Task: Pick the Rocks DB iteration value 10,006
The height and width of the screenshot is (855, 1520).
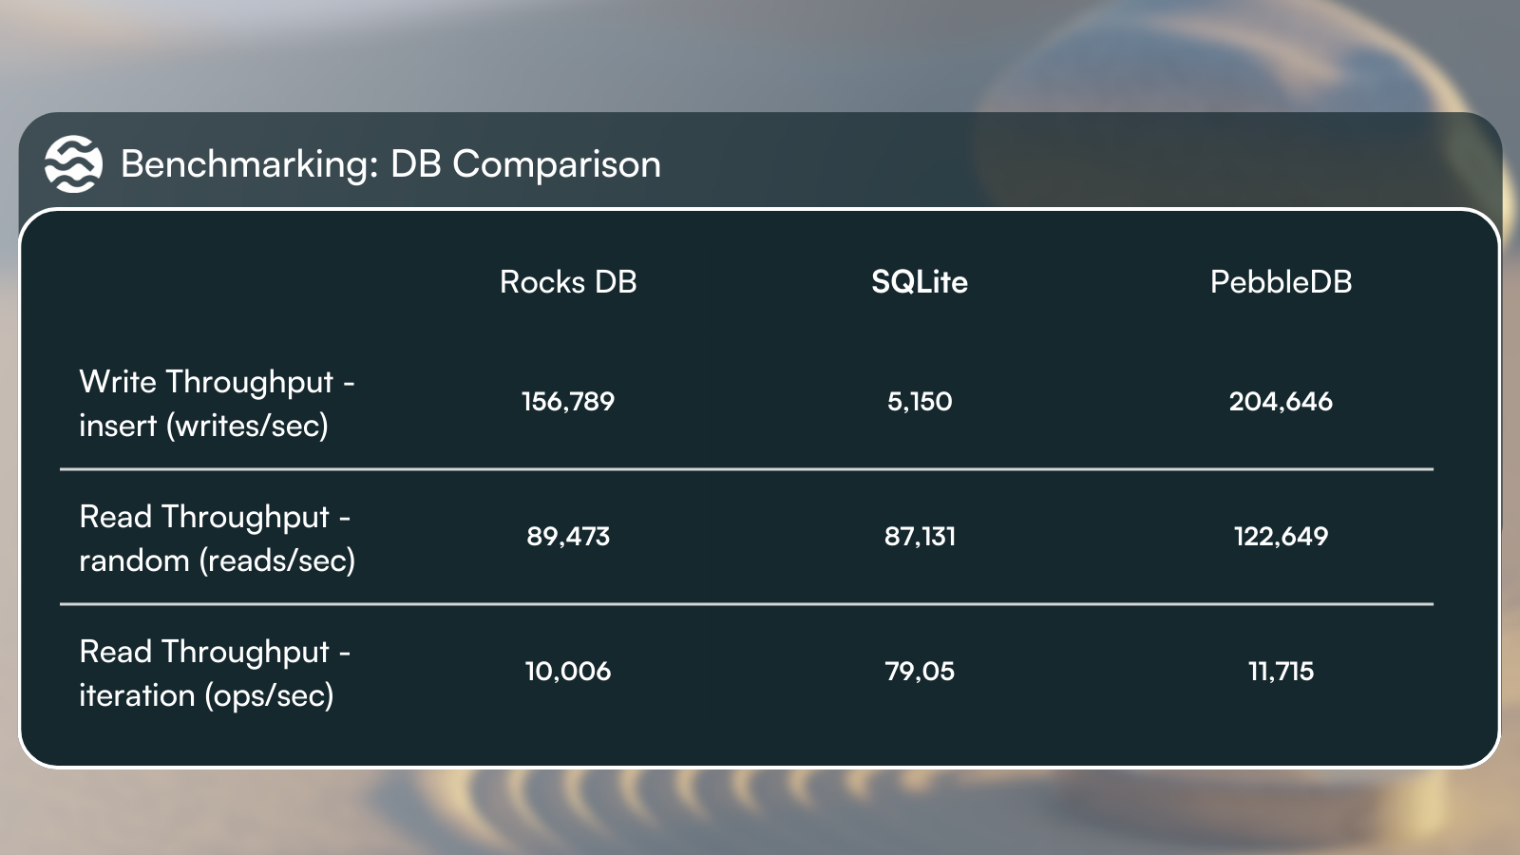Action: 568,672
